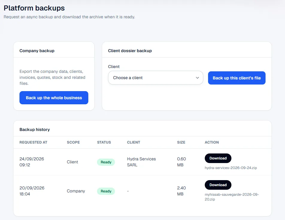Click the Backup history section title
285x220 pixels.
[34, 129]
